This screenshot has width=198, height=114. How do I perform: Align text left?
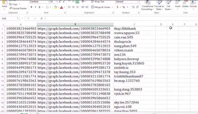click(69, 7)
